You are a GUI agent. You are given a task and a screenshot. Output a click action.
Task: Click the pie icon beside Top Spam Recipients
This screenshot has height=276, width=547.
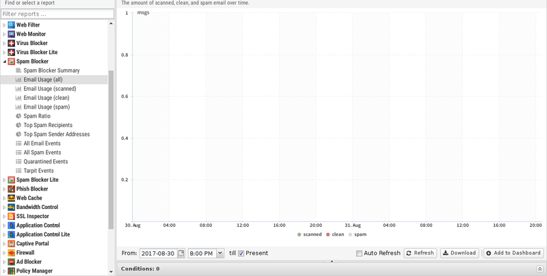click(x=18, y=125)
